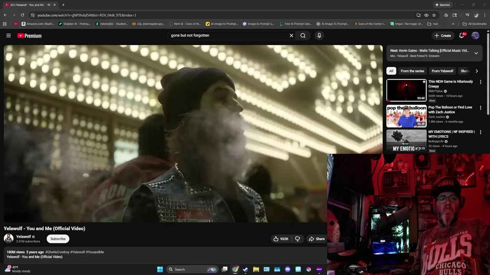This screenshot has width=490, height=275.
Task: Open the account avatar menu
Action: pos(475,36)
